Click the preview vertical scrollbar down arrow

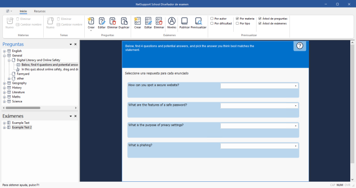tap(352, 179)
